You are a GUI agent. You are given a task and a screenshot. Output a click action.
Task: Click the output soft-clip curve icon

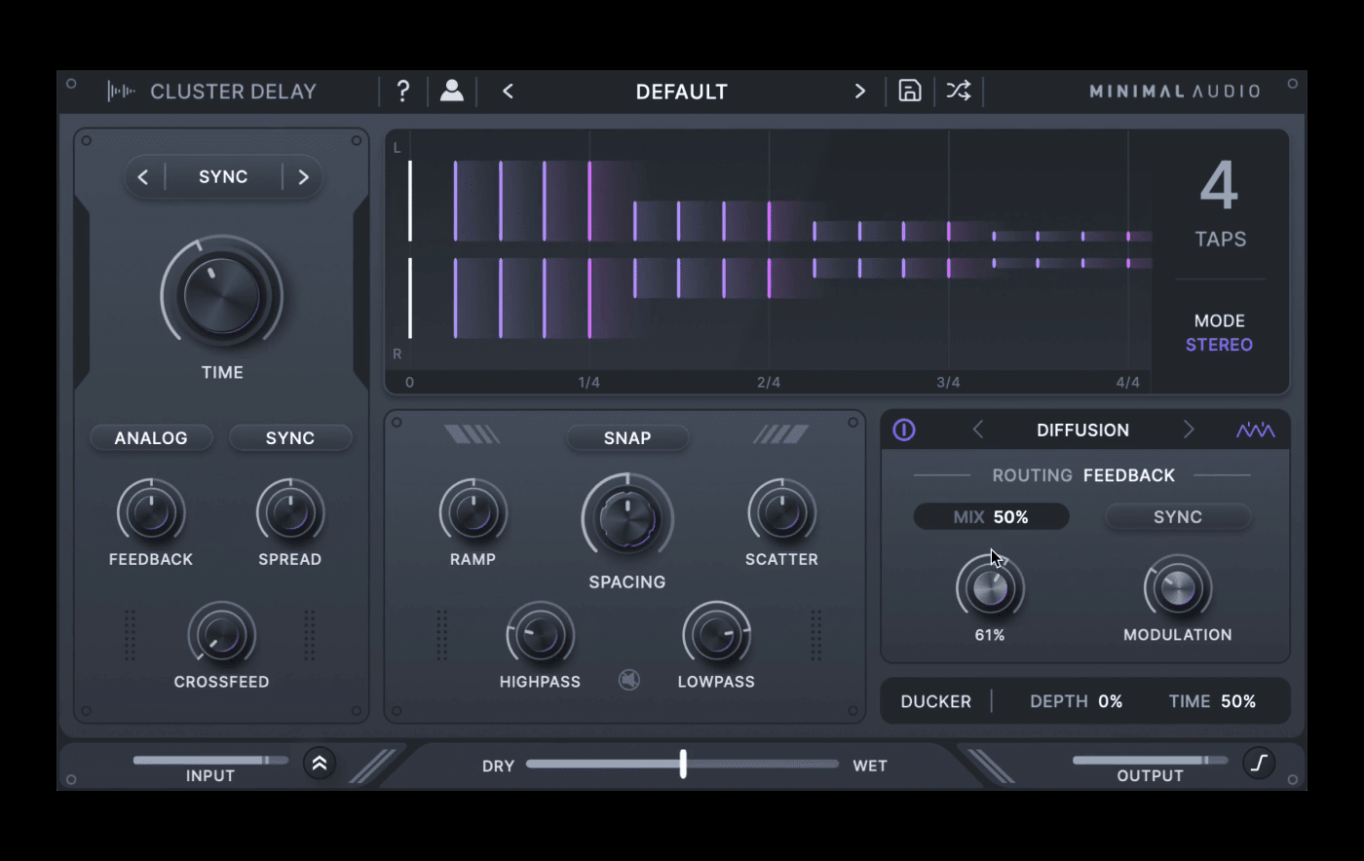[1259, 763]
